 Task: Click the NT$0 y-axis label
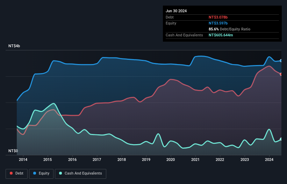tap(13, 151)
